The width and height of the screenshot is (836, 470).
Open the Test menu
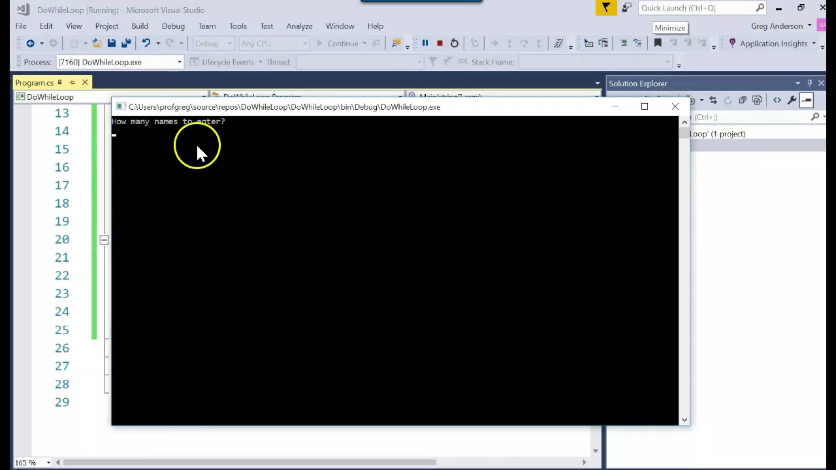266,26
